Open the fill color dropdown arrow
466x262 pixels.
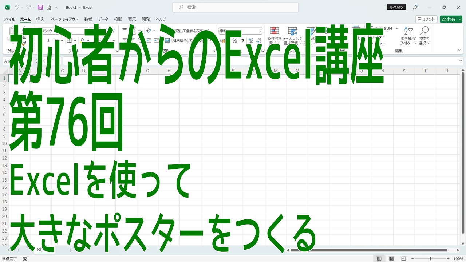pyautogui.click(x=88, y=40)
